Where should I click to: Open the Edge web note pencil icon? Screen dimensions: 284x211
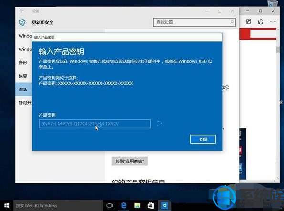click(x=248, y=21)
